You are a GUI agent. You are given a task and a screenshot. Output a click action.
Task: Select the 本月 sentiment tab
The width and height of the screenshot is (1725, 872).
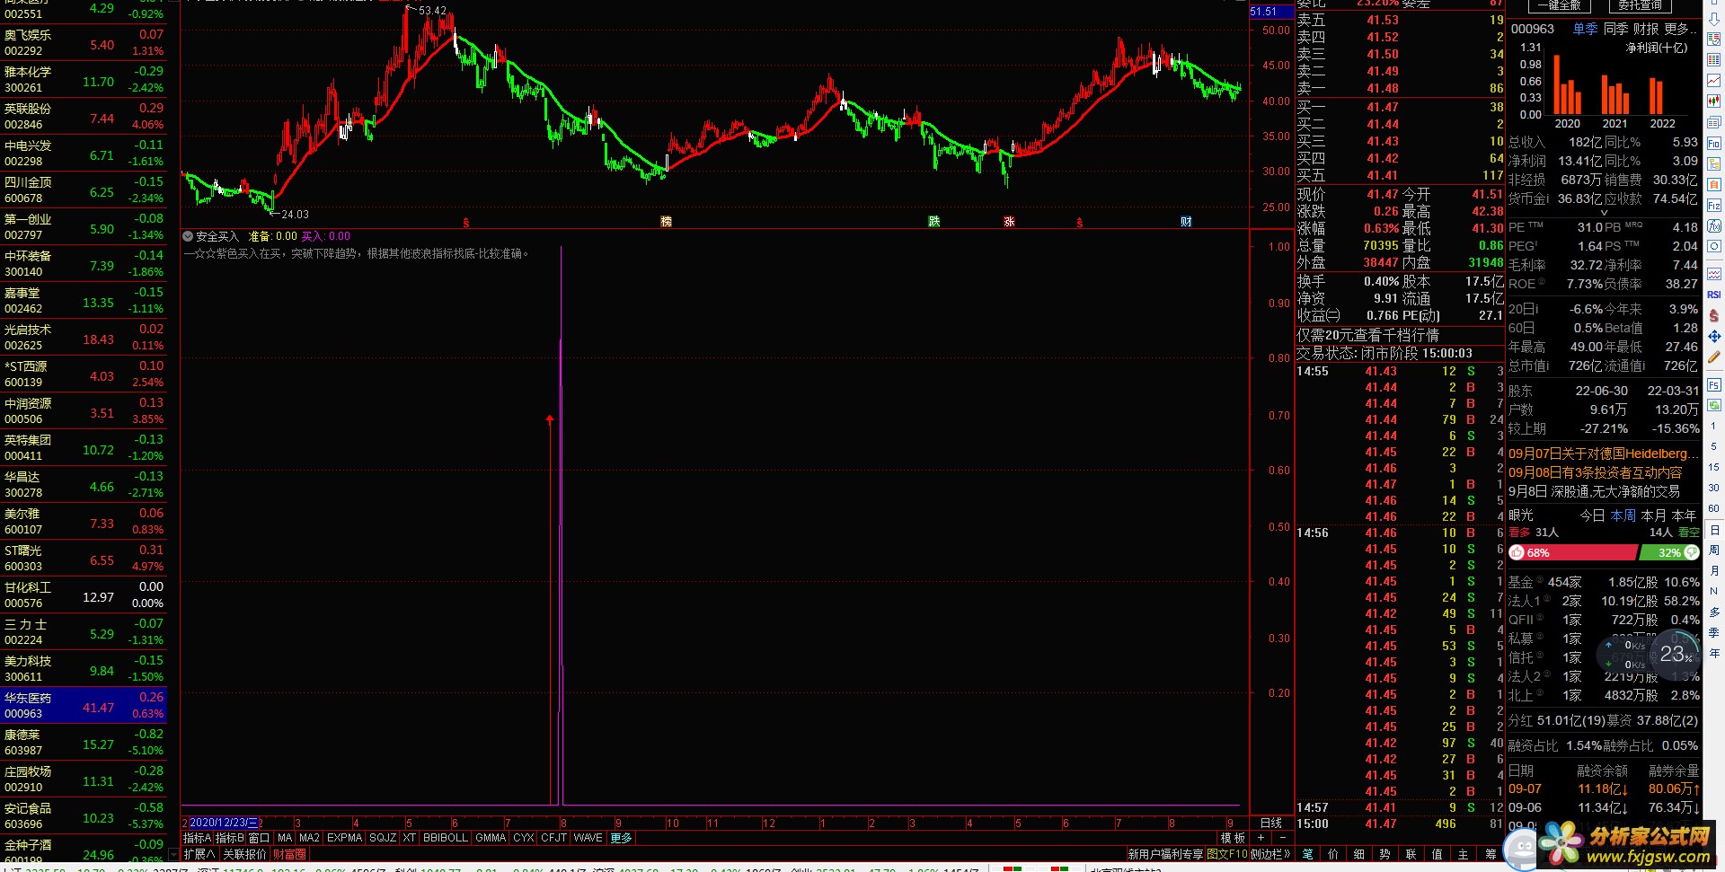click(x=1653, y=515)
